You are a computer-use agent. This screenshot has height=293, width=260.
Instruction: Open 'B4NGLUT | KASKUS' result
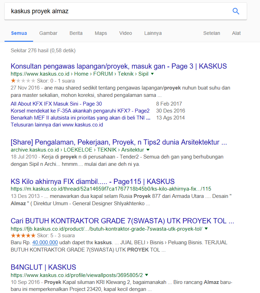(x=43, y=267)
